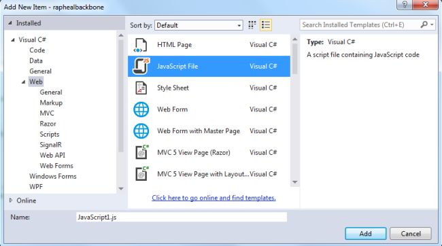
Task: Click category tree scroll down arrow
Action: [121, 188]
